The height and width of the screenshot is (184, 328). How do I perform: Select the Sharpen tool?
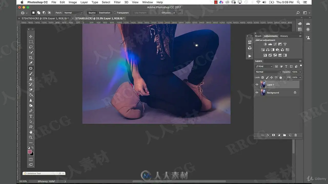(x=31, y=100)
